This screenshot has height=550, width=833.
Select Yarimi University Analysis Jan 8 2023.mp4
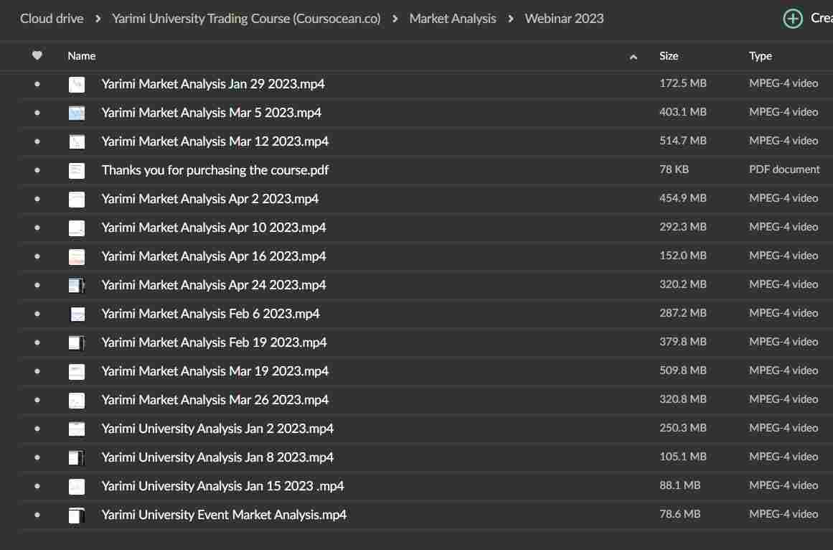coord(218,457)
